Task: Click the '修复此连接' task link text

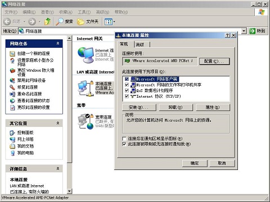Action: coord(28,88)
